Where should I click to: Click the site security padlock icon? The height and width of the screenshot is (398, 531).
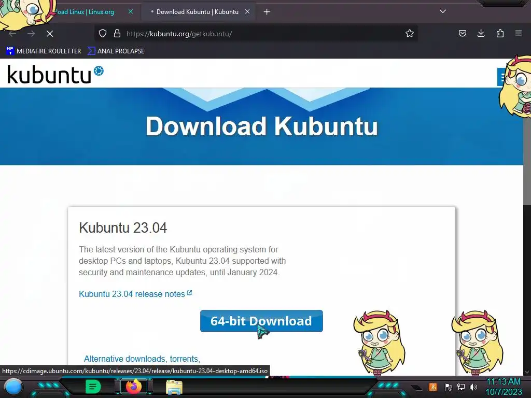click(117, 33)
